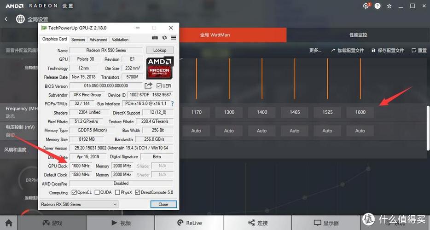Screen dimensions: 430x230
Task: Open the ReLive section
Action: point(189,223)
